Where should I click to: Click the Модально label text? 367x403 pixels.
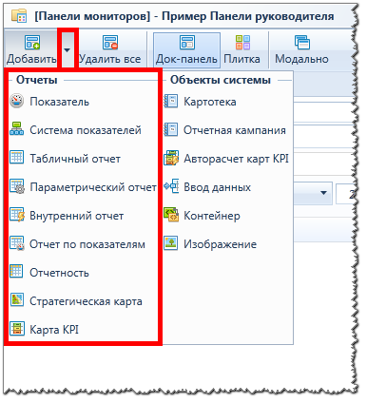(301, 59)
